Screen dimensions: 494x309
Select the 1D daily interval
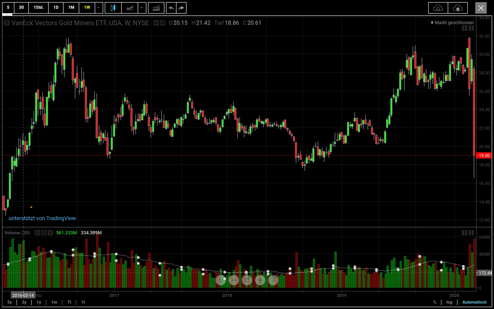[56, 8]
